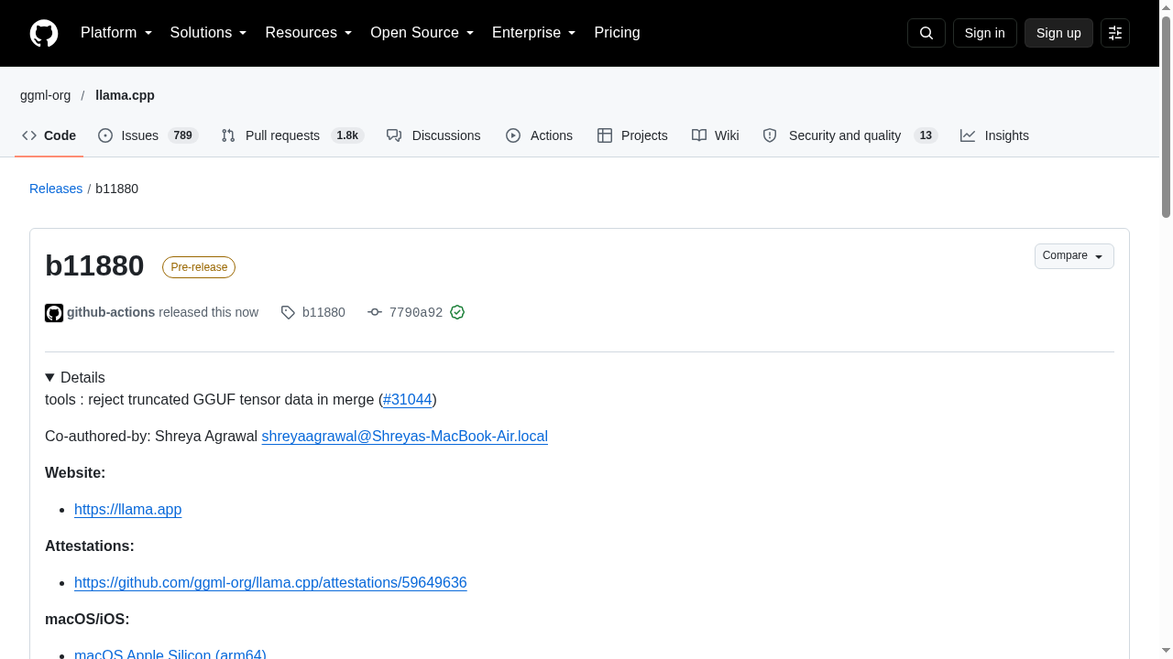The image size is (1173, 659).
Task: Open the Resources dropdown
Action: (x=309, y=33)
